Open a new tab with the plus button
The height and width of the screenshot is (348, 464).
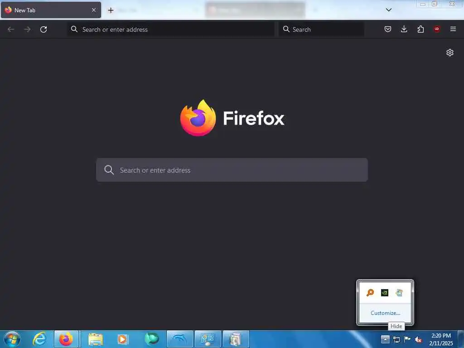pyautogui.click(x=111, y=10)
